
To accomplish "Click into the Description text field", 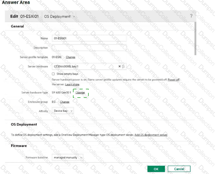I will (x=89, y=48).
